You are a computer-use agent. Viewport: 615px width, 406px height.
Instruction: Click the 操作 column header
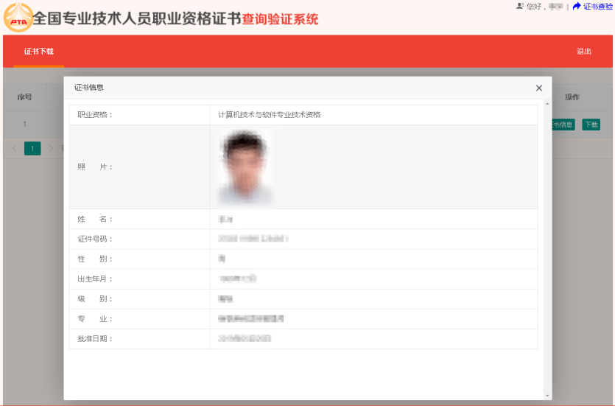[572, 97]
